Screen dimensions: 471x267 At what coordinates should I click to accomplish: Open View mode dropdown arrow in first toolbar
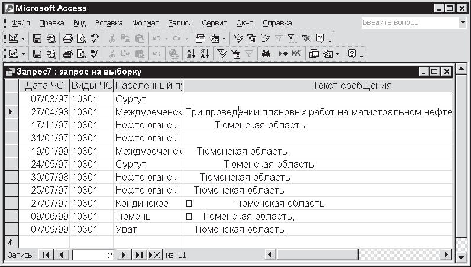tap(24, 38)
